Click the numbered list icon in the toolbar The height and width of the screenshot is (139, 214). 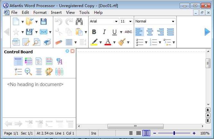click(153, 42)
